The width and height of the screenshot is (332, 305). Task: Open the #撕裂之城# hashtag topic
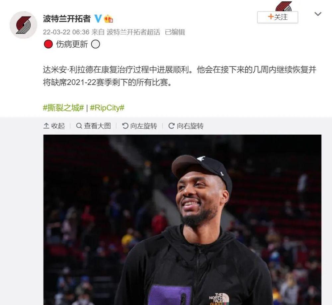point(63,108)
